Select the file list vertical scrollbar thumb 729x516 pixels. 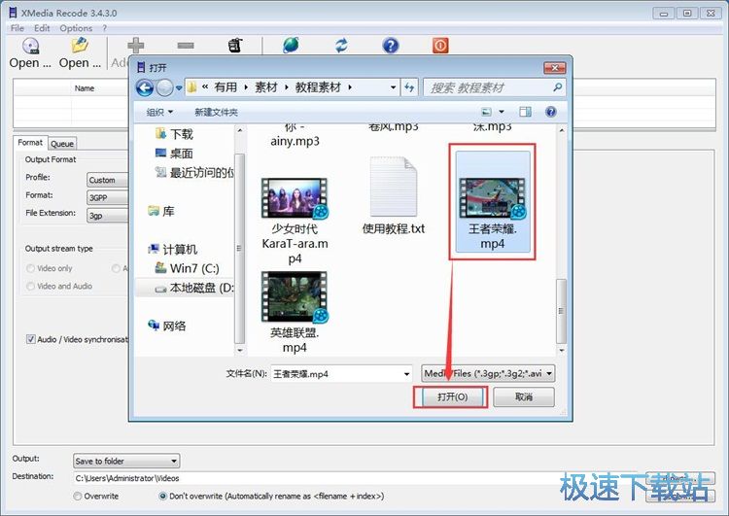561,311
